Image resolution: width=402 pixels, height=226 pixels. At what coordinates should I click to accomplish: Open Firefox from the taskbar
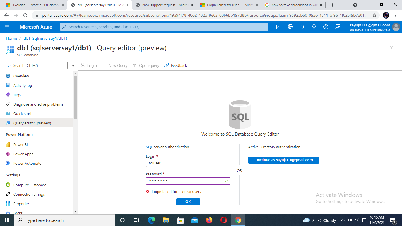click(209, 220)
